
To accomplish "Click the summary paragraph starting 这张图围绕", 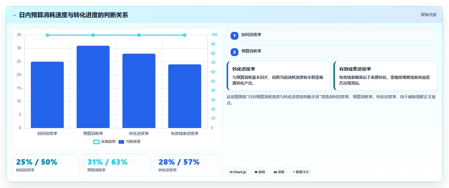I will [331, 100].
